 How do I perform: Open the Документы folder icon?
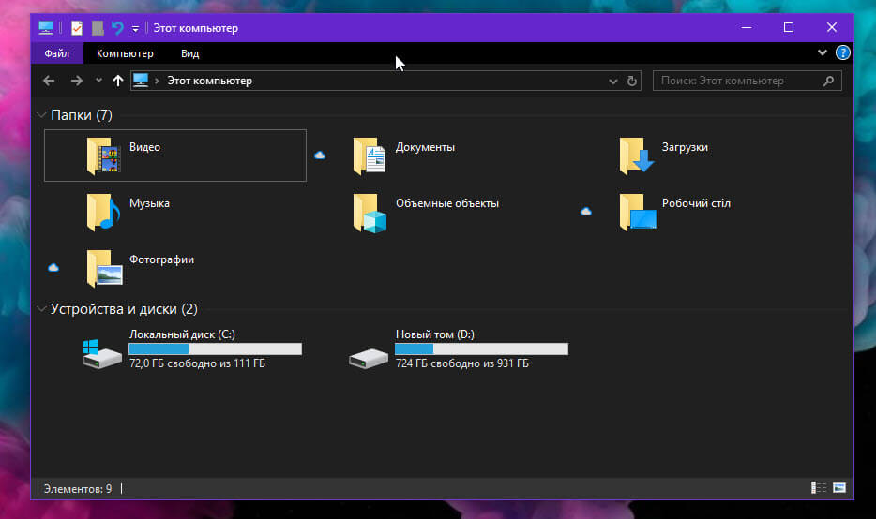[370, 156]
